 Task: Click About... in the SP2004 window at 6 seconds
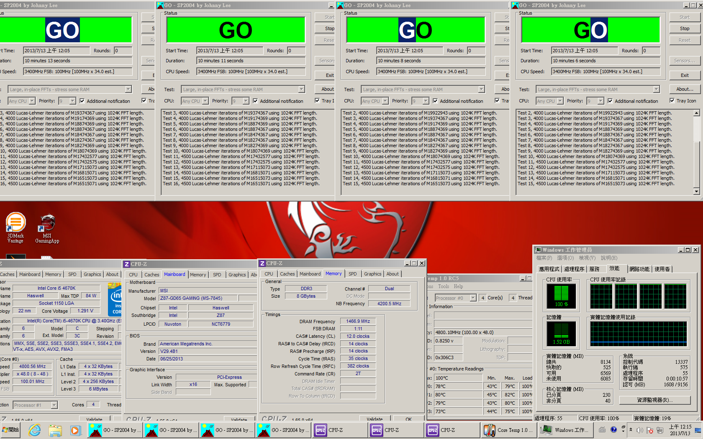685,89
